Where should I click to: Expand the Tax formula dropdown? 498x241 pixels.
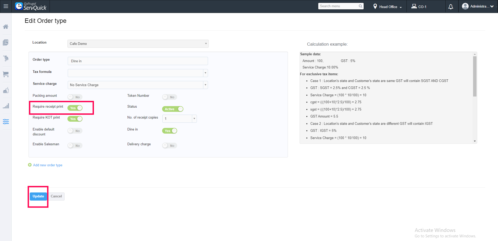[x=205, y=73]
